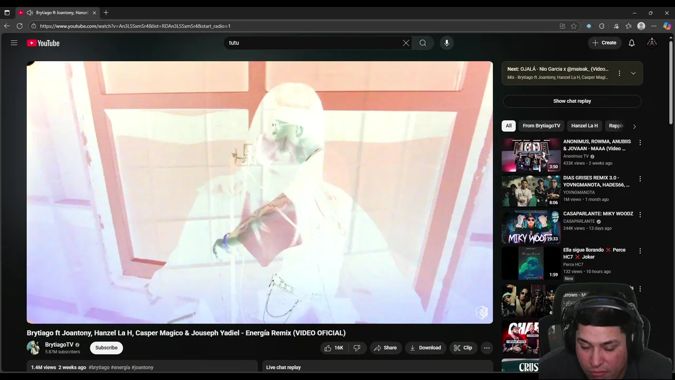This screenshot has height=380, width=675.
Task: Run the search with magnifier button
Action: click(x=423, y=43)
